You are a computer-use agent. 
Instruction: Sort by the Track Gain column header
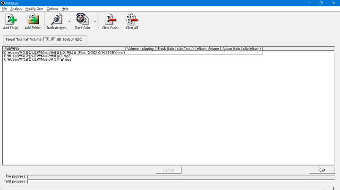[x=165, y=48]
